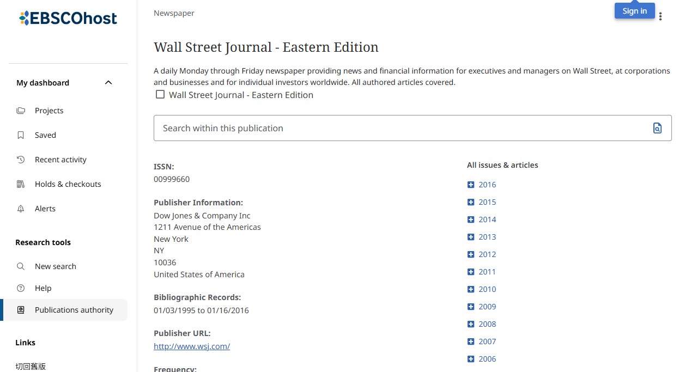Click the 切回舊版 link
This screenshot has width=685, height=372.
pyautogui.click(x=31, y=367)
